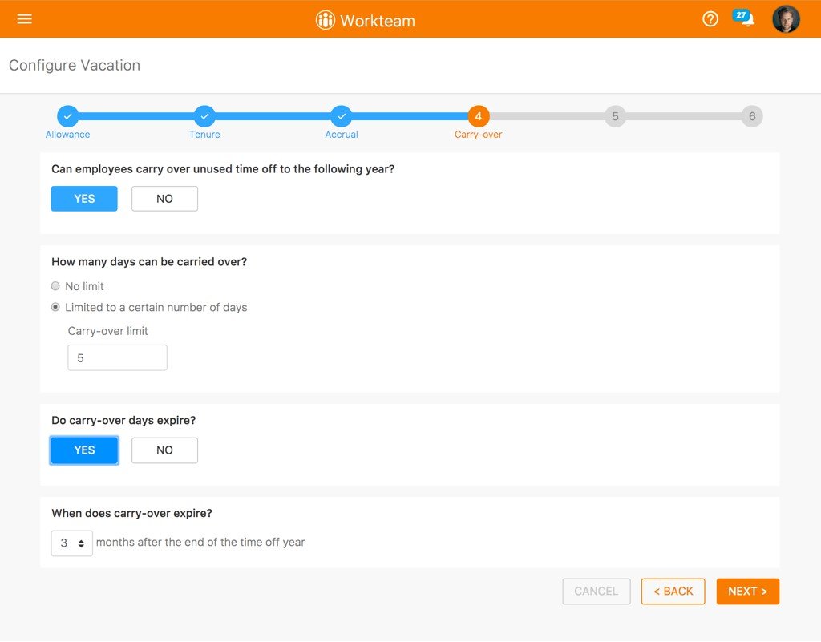Screen dimensions: 821x642
Task: Open the help question mark icon
Action: (x=710, y=19)
